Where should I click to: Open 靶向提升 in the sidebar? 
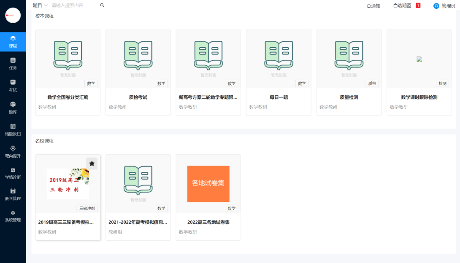coord(13,152)
